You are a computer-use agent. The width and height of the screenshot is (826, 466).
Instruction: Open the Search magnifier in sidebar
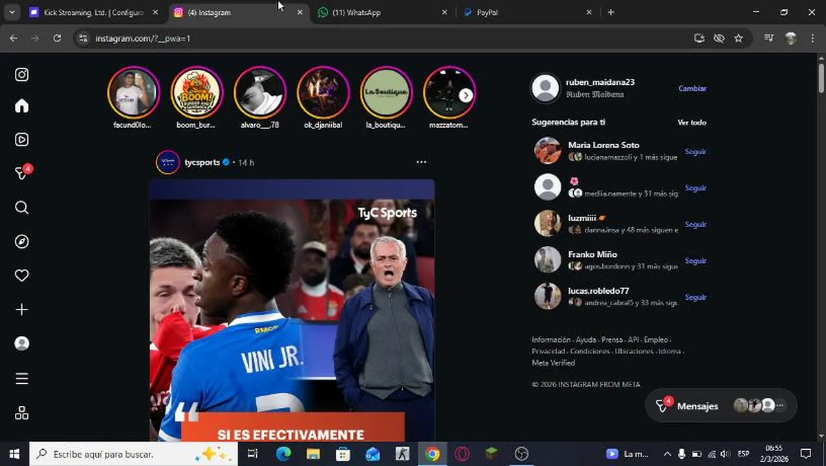(21, 207)
